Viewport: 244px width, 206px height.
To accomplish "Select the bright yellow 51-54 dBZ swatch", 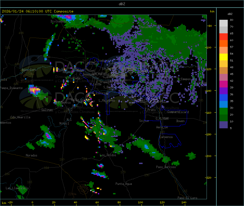I will (223, 57).
